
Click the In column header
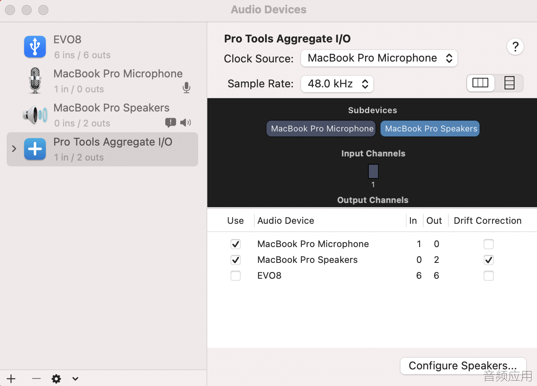click(413, 220)
